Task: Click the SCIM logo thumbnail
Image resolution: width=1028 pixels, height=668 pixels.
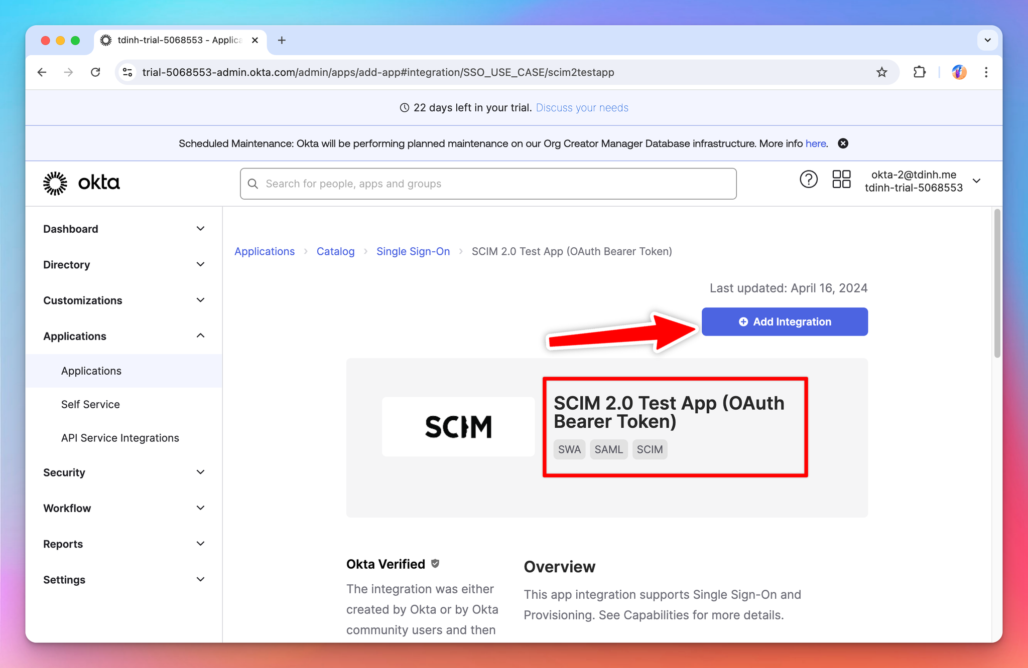Action: (458, 427)
